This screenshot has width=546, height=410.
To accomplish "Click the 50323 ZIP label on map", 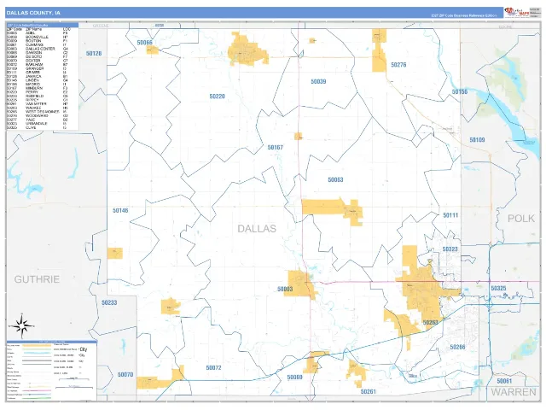I will (450, 249).
